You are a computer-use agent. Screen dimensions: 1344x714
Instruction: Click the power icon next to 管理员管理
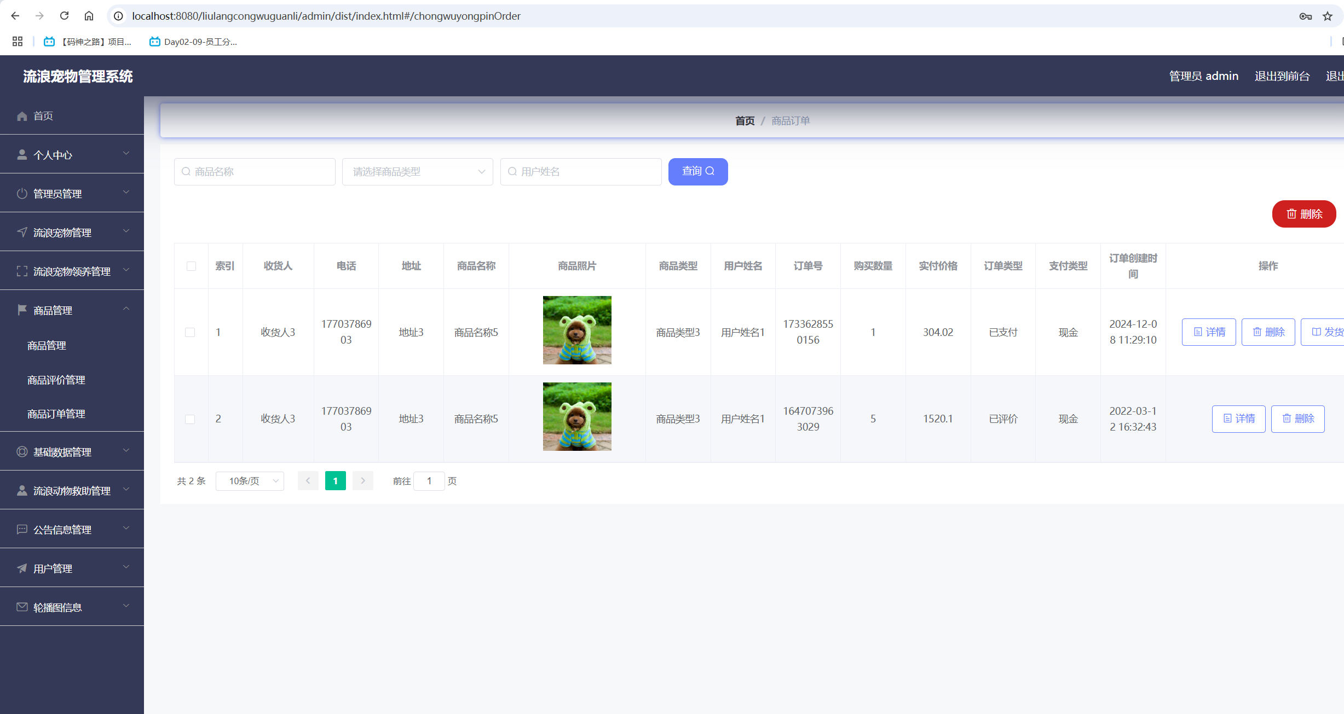point(22,194)
